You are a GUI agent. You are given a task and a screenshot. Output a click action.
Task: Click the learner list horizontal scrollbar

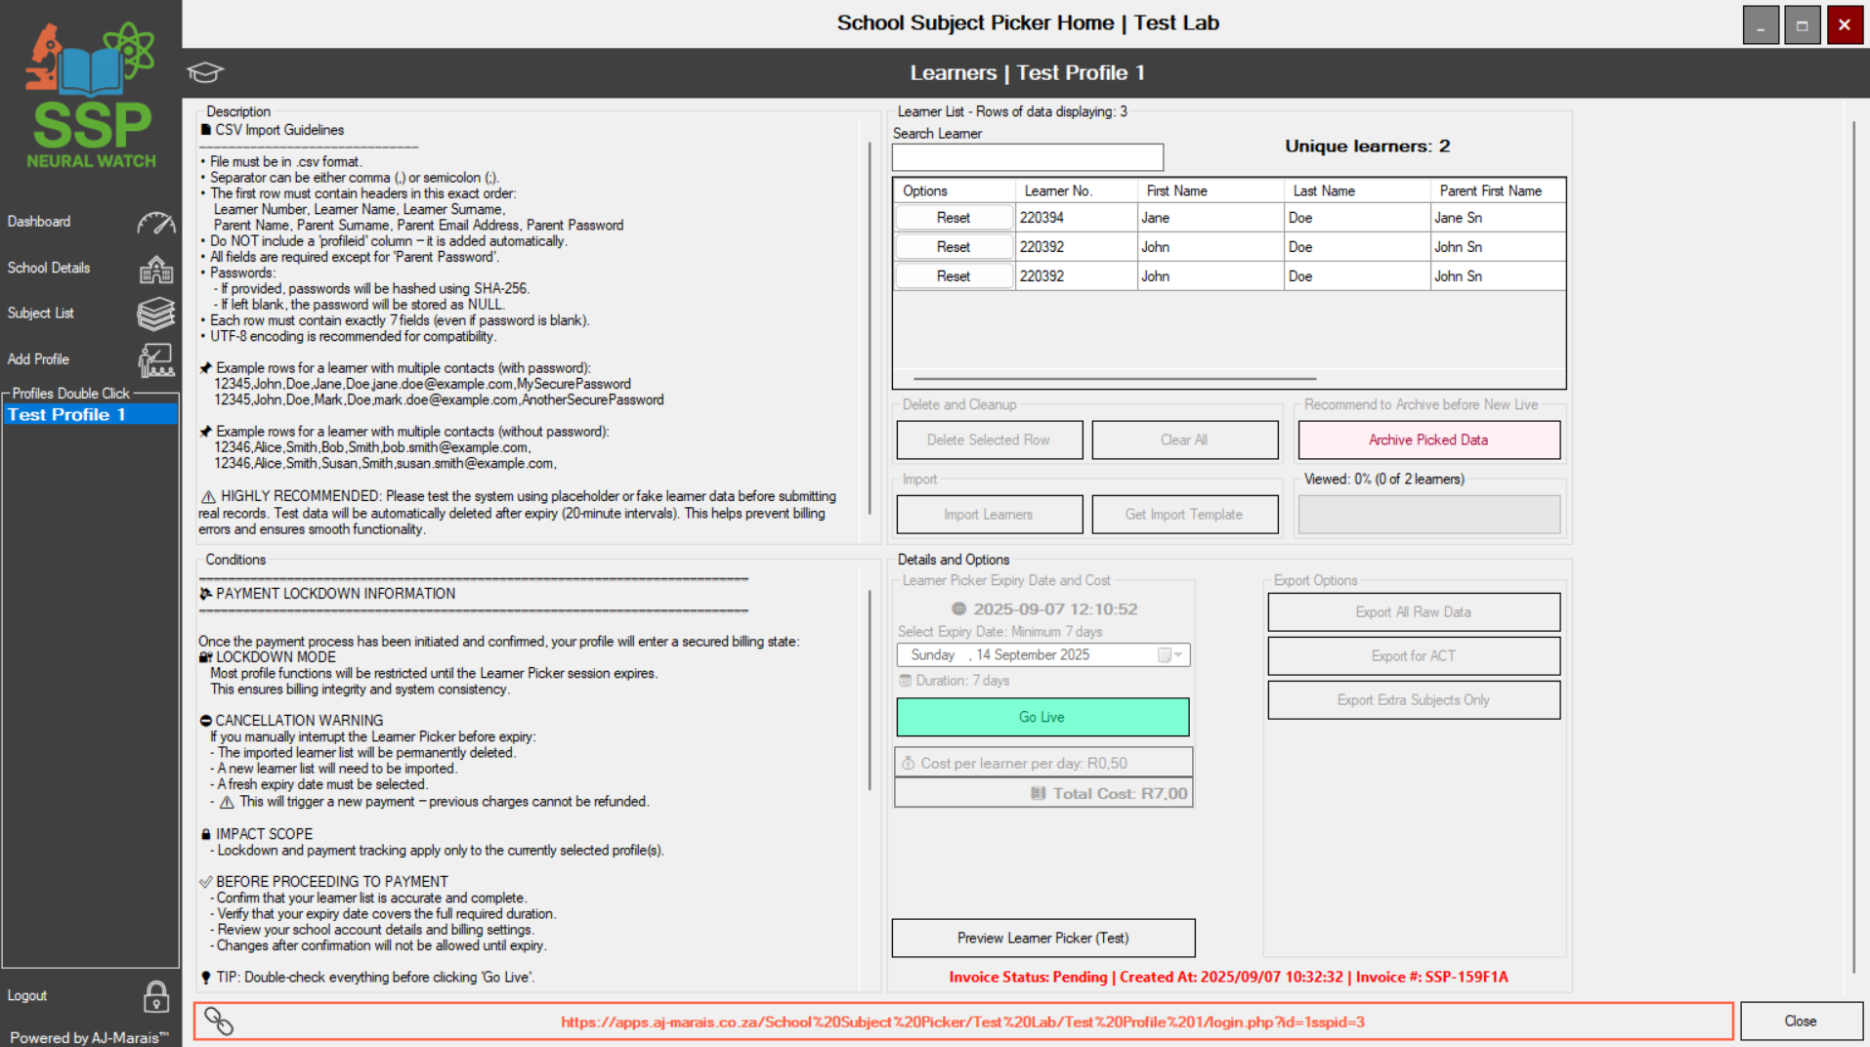1114,378
